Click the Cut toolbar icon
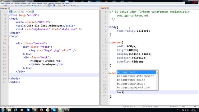 (19, 6)
